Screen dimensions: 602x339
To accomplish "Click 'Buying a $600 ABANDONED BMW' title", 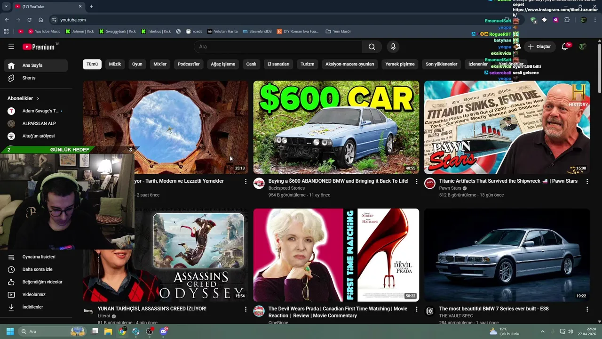I will click(338, 181).
